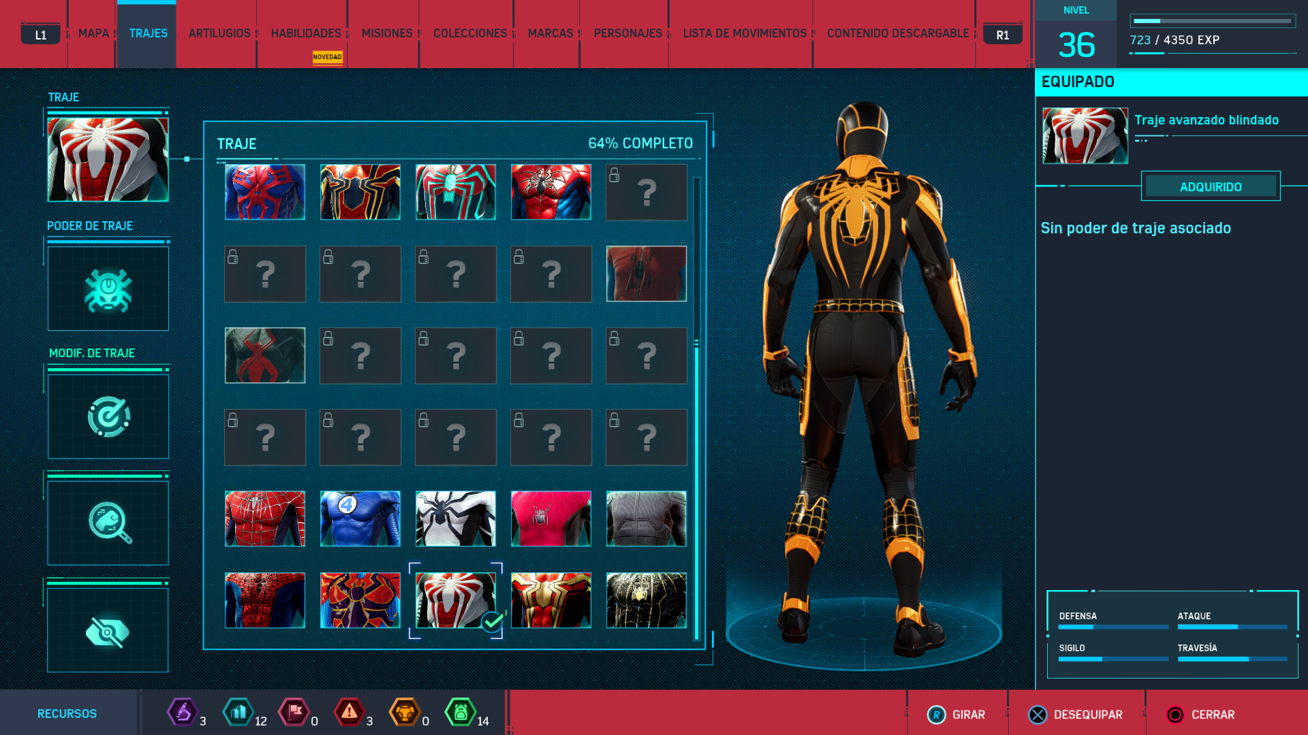Select the second suit mod magnifier icon

click(108, 523)
